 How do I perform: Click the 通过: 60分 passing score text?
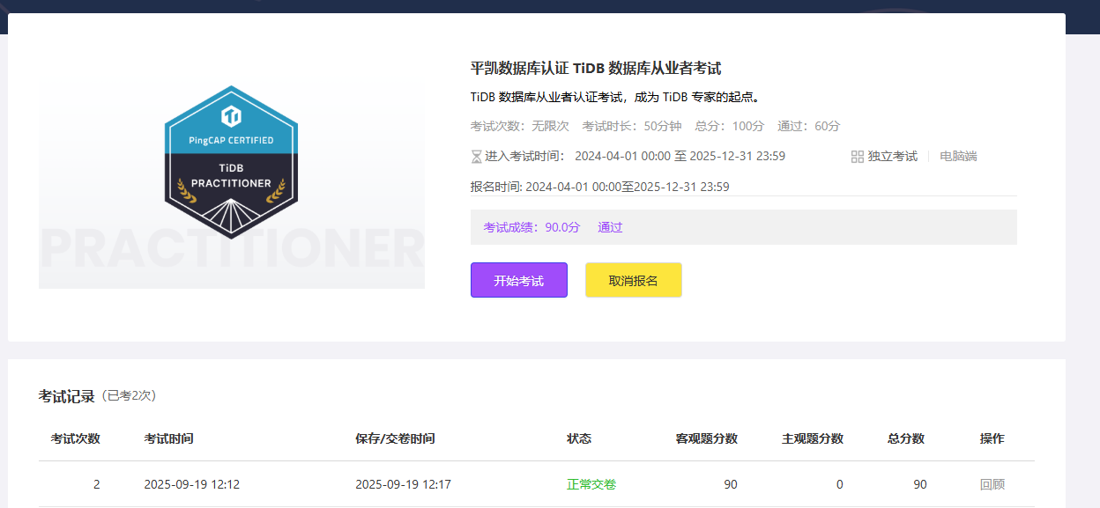tap(809, 126)
